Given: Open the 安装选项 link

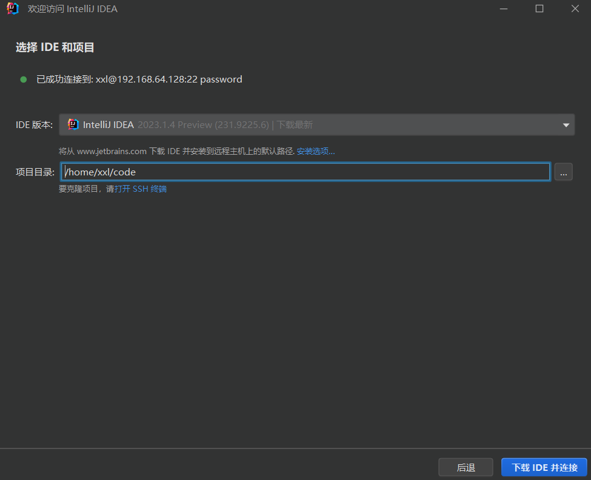Looking at the screenshot, I should (315, 151).
